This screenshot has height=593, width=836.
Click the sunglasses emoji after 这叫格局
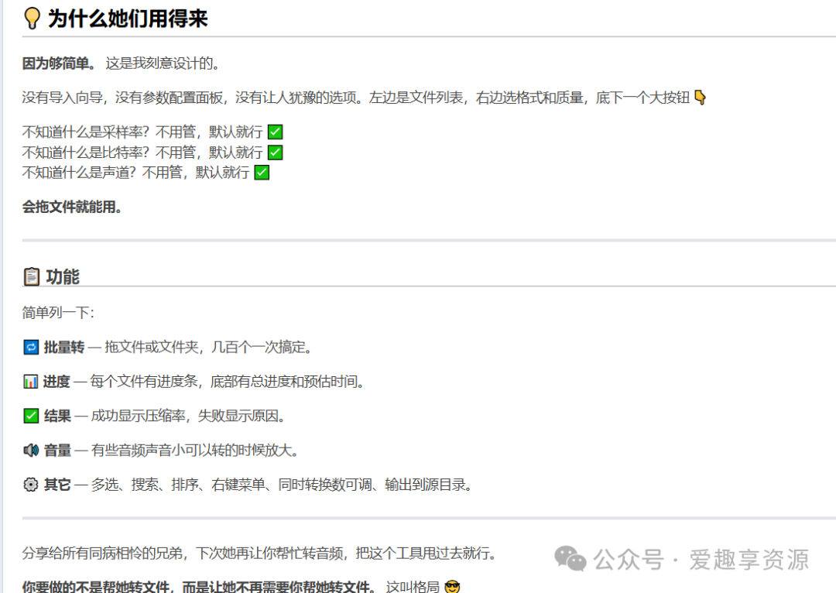pos(452,587)
